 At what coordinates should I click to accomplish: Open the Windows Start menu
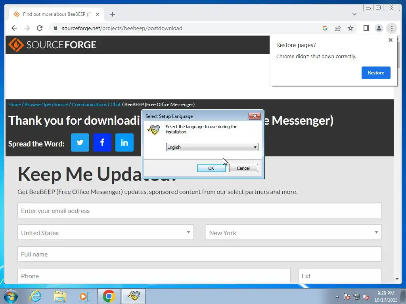[x=10, y=296]
